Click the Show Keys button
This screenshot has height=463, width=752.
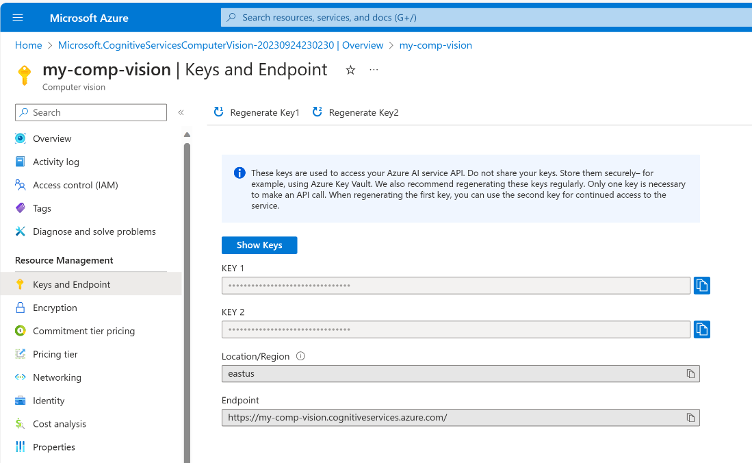259,245
